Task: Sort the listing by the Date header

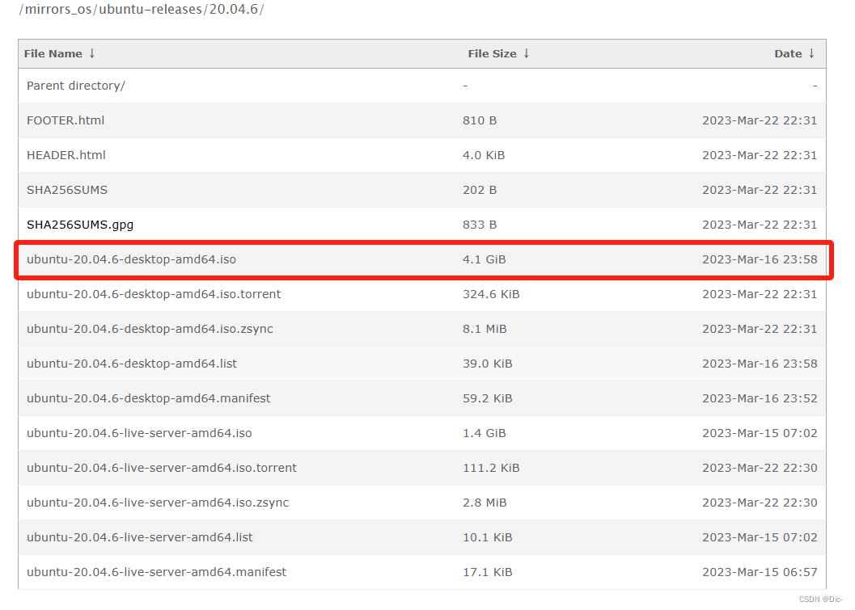Action: click(x=788, y=53)
